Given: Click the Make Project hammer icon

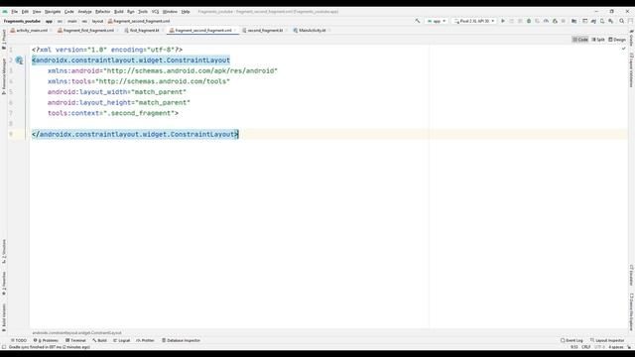Looking at the screenshot, I should [x=418, y=21].
